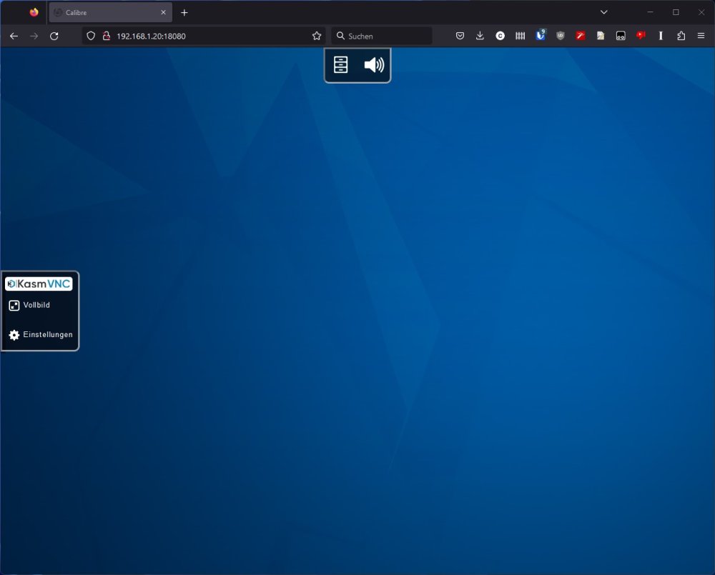Screen dimensions: 715x575
Task: Show site security lock info
Action: 107,36
